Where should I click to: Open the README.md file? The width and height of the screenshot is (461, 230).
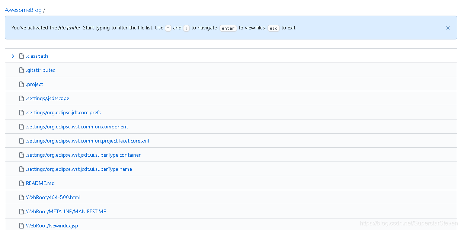pos(40,183)
